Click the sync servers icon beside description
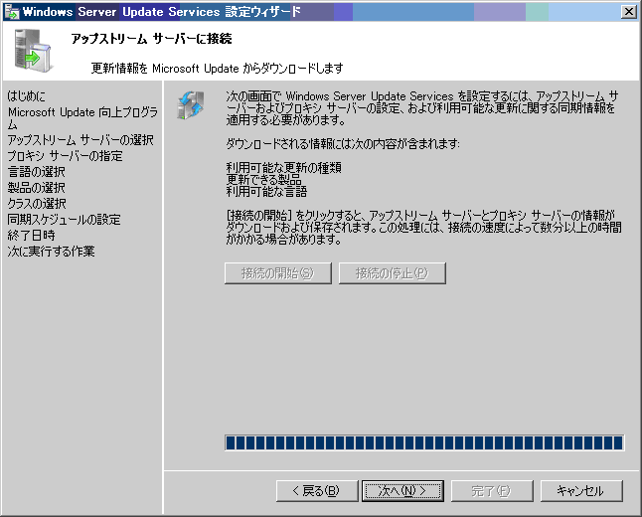The width and height of the screenshot is (642, 517). pos(191,105)
